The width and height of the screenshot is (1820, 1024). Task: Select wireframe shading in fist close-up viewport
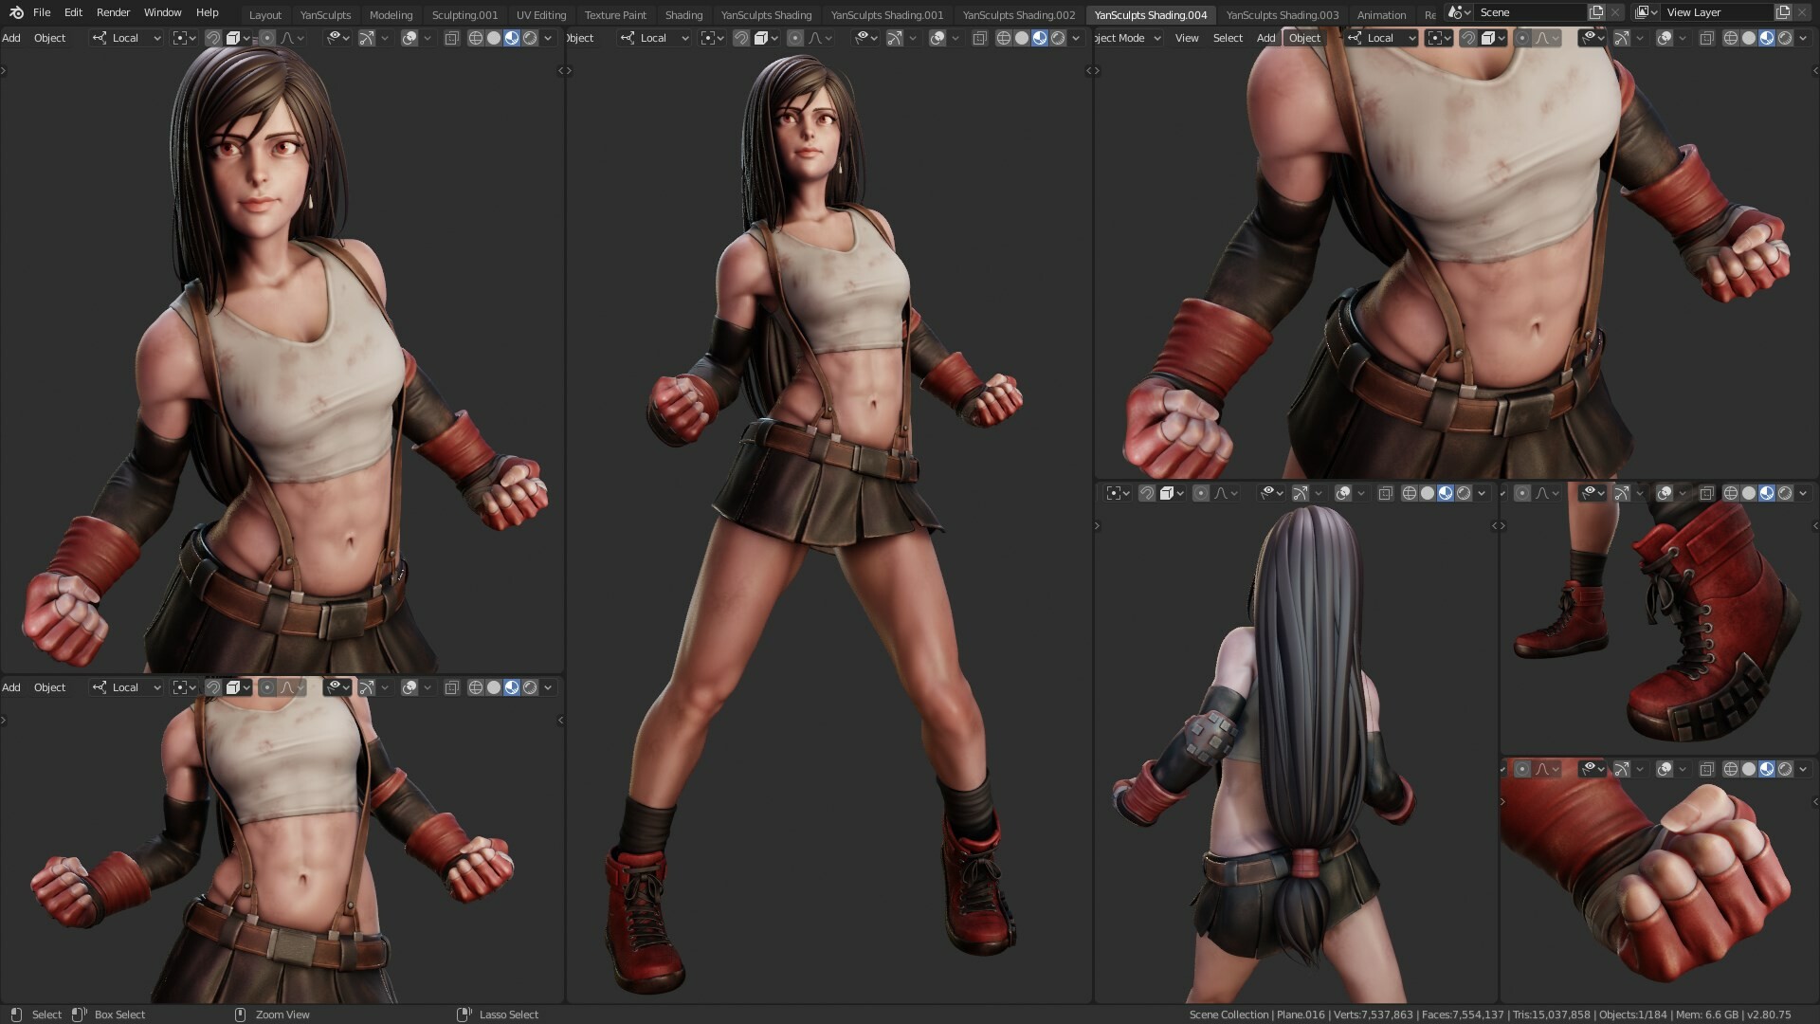point(1731,769)
